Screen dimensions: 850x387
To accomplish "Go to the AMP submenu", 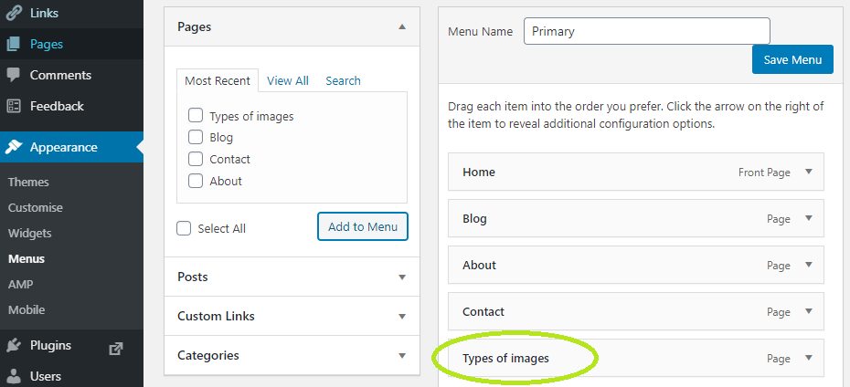I will (x=21, y=284).
